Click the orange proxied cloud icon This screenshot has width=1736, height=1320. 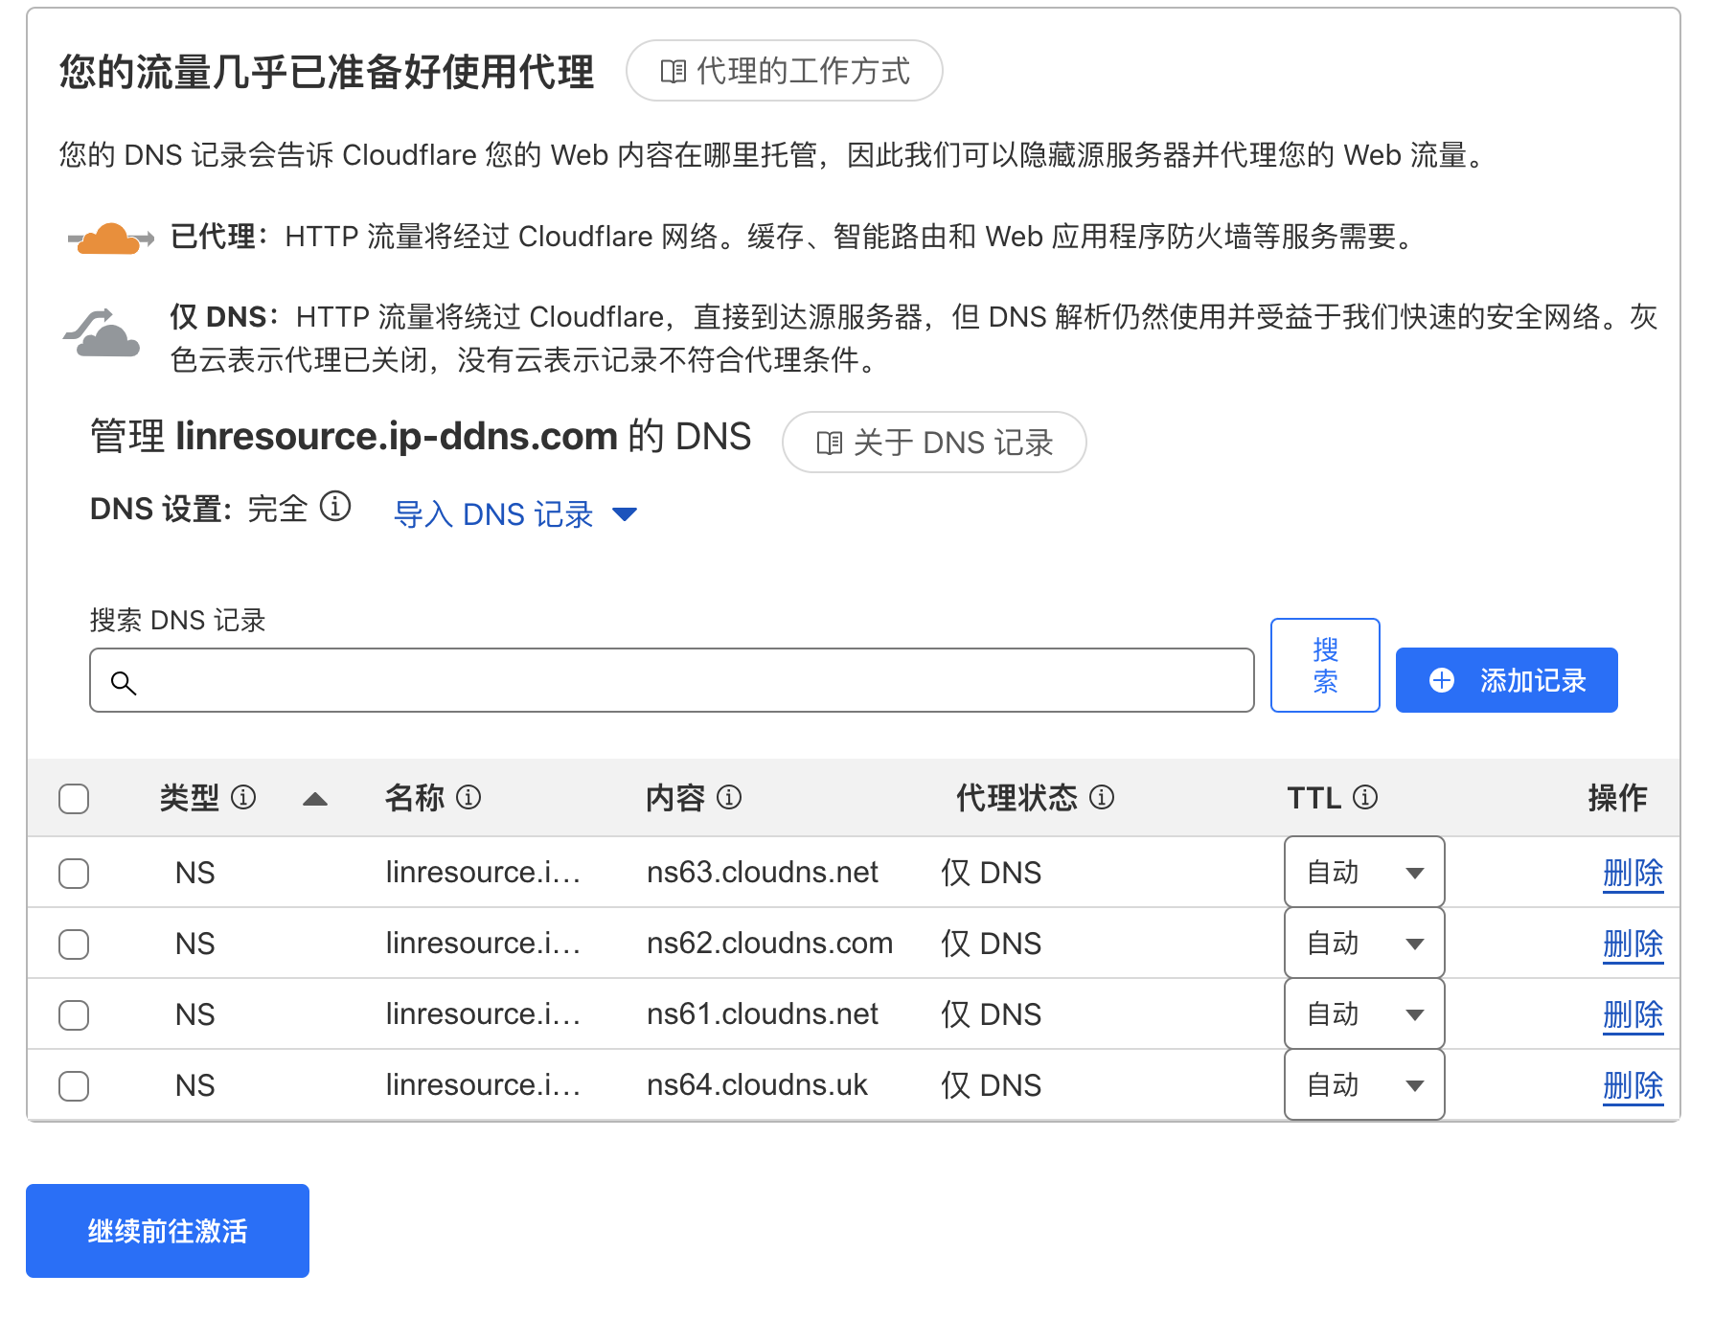[x=110, y=238]
